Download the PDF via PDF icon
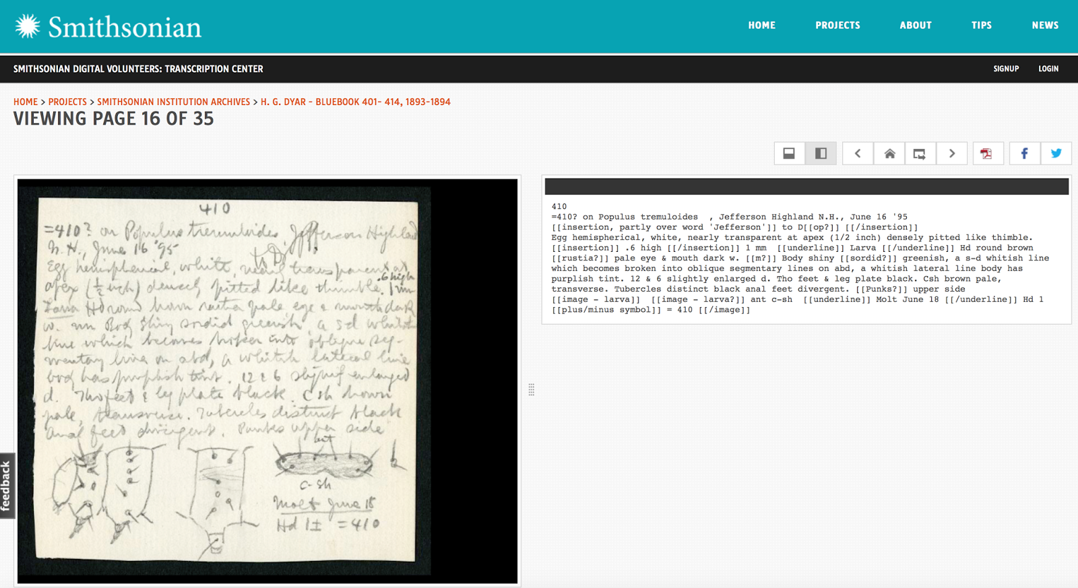This screenshot has height=588, width=1078. [986, 154]
